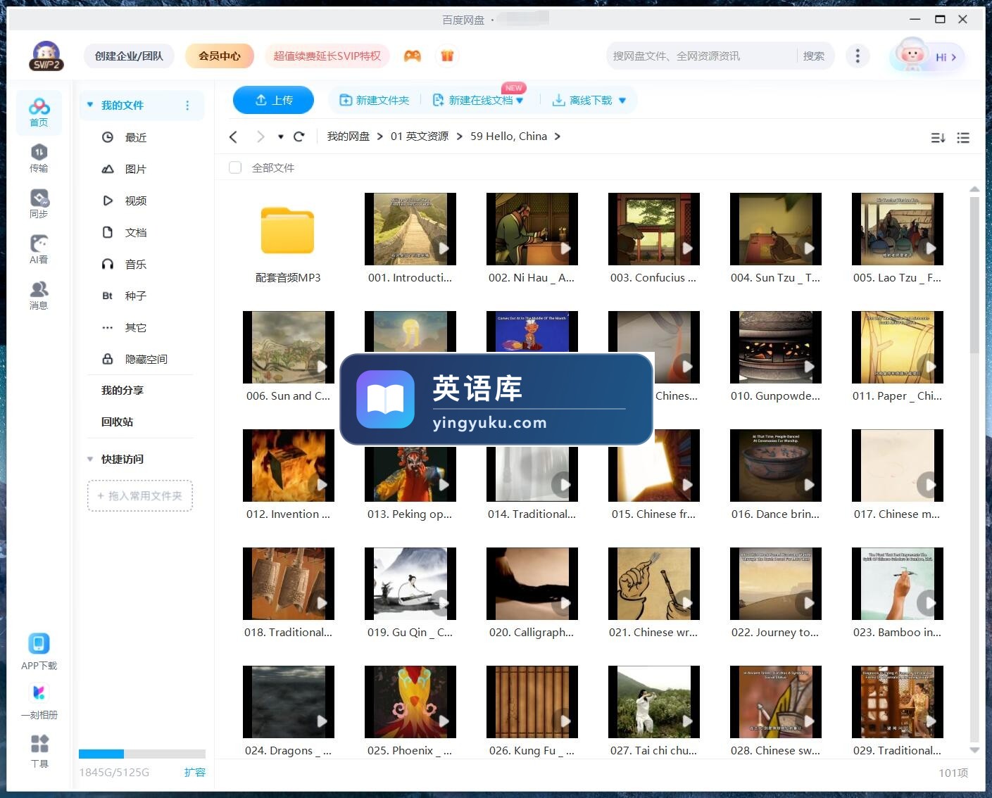Focus the 搜网盘文件 search field
The width and height of the screenshot is (992, 798).
coord(702,56)
